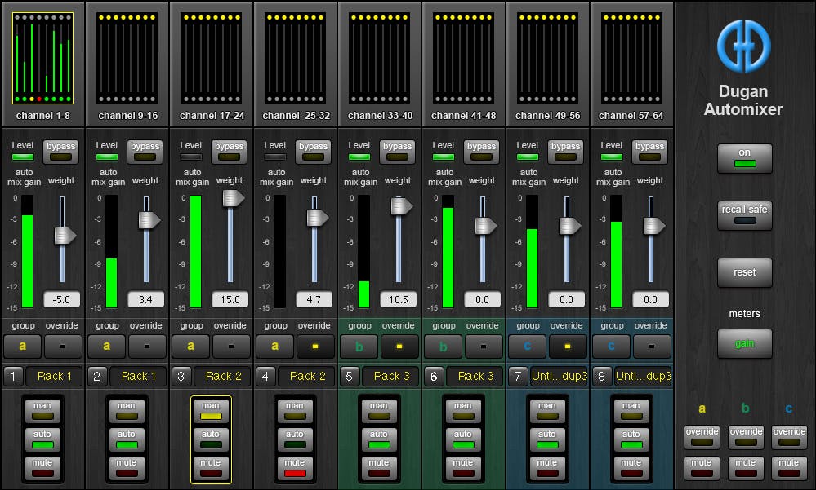This screenshot has width=816, height=490.
Task: Click the channel 3 weight value field
Action: (x=230, y=299)
